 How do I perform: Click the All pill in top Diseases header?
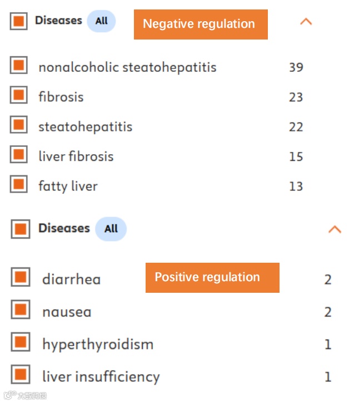[101, 21]
